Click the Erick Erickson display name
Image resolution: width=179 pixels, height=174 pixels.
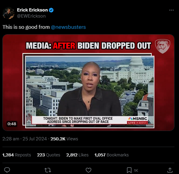(33, 10)
